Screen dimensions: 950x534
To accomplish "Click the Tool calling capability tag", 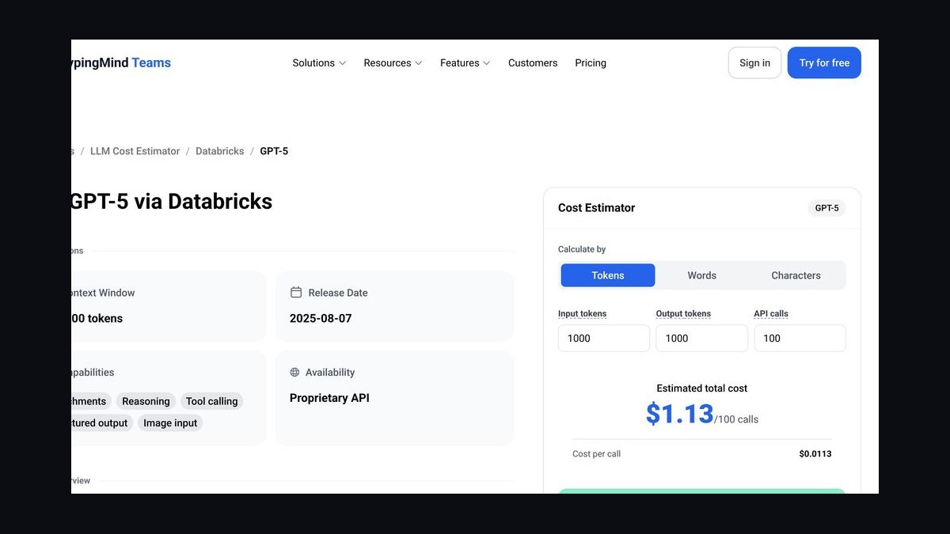I will 211,401.
